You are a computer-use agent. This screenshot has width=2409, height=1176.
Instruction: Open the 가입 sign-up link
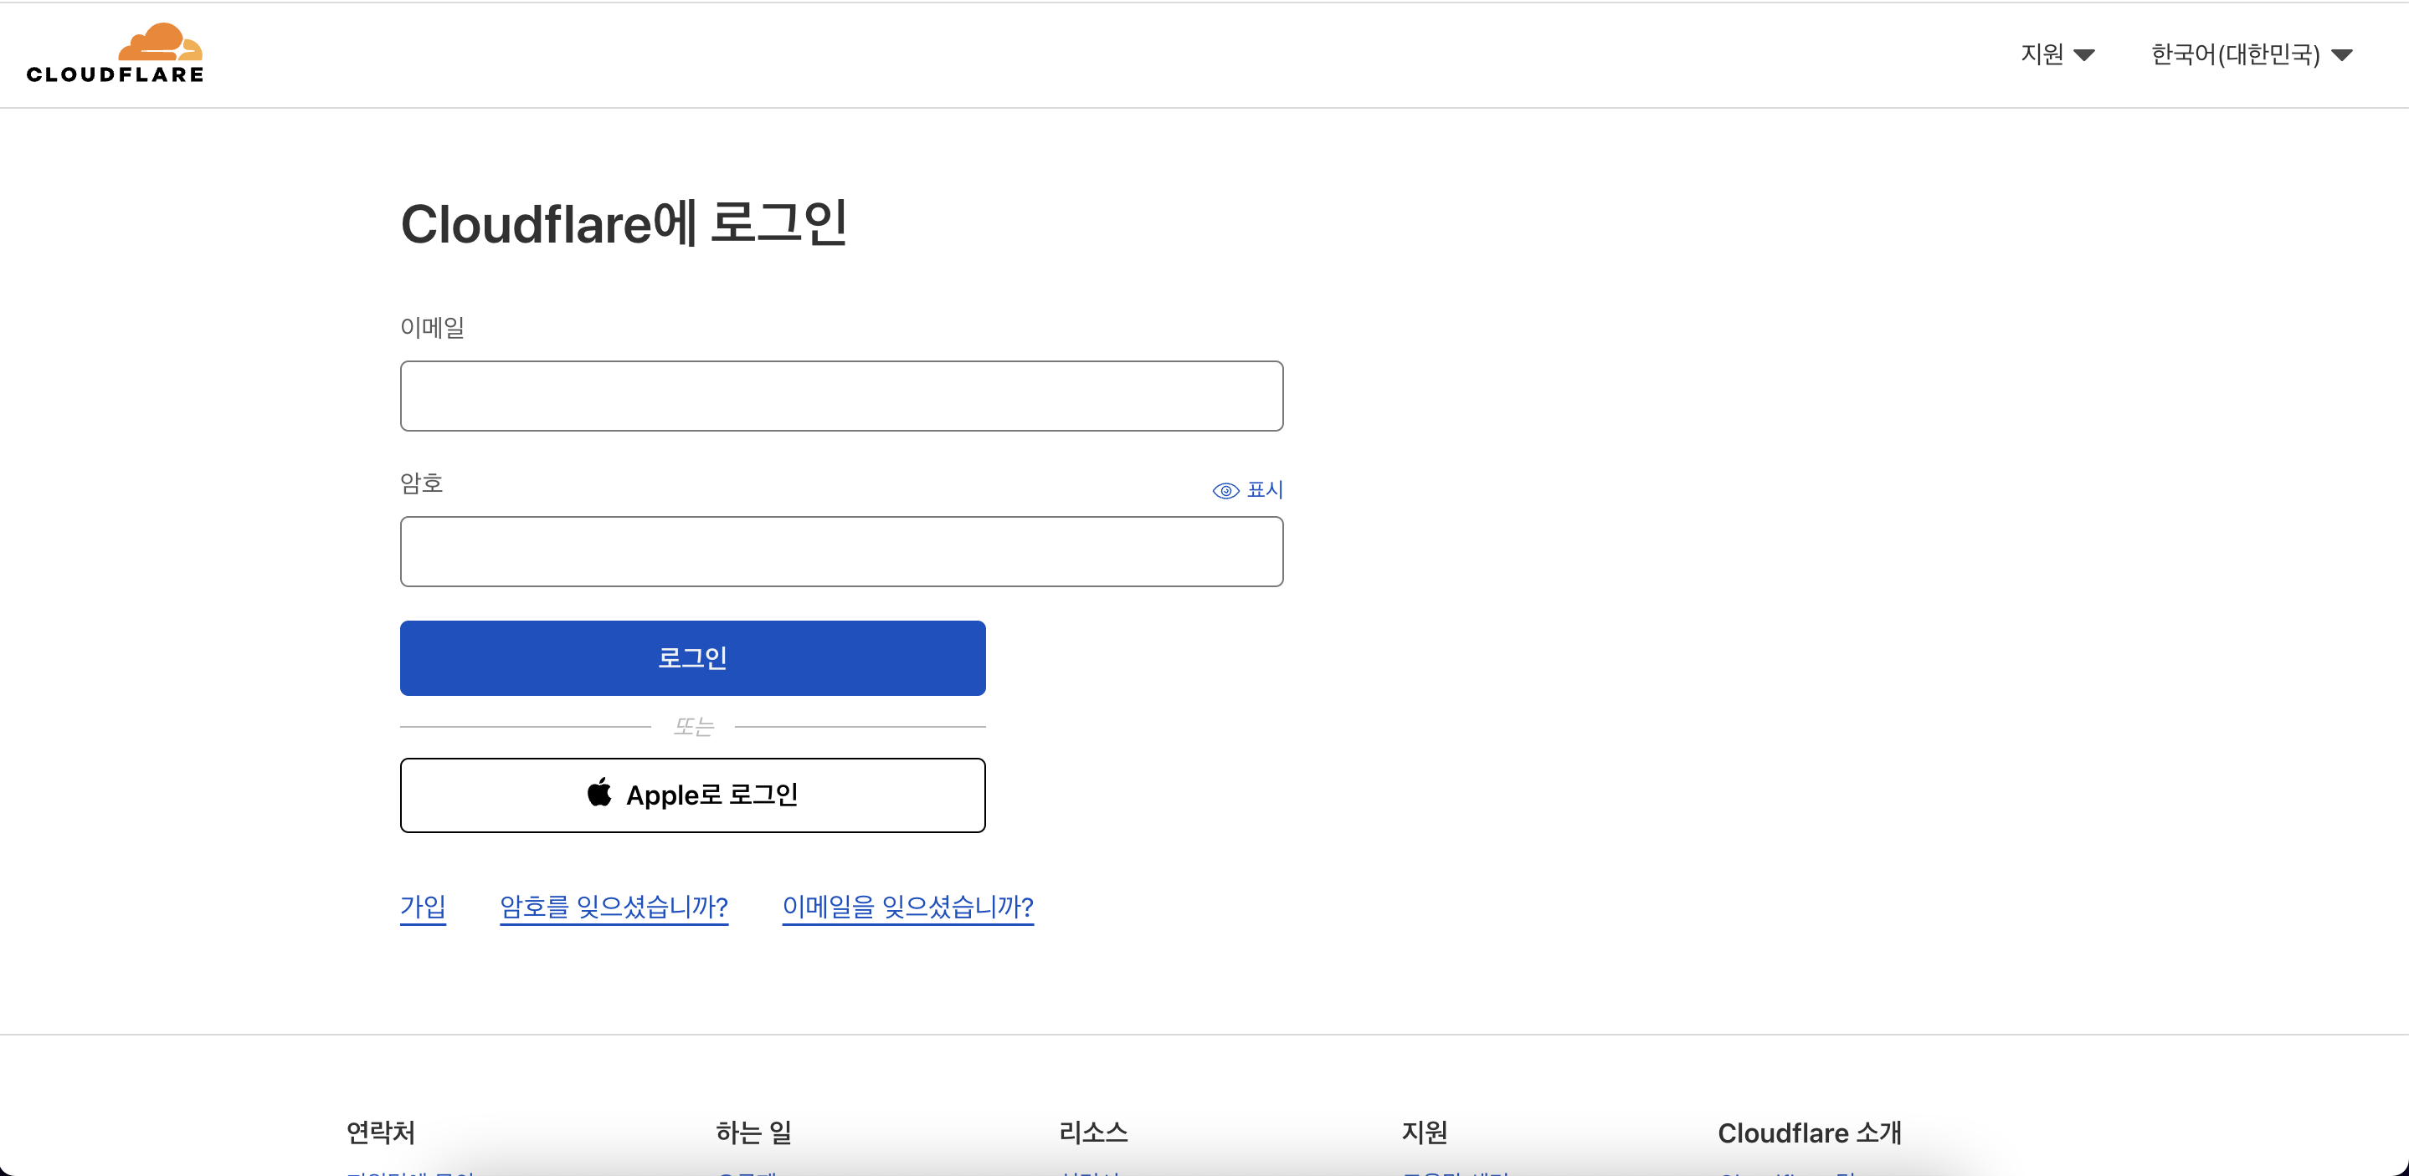423,906
